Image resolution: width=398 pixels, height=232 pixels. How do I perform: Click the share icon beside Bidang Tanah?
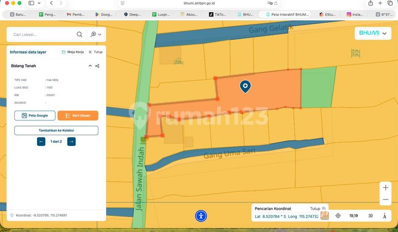97,66
